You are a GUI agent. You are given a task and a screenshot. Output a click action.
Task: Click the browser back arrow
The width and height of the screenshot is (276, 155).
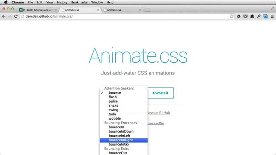pyautogui.click(x=4, y=16)
